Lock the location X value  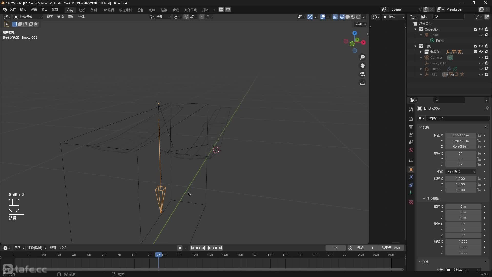pos(479,135)
